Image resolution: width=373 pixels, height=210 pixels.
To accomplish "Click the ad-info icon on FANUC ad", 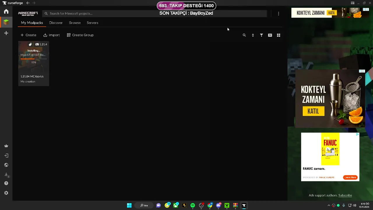I will pyautogui.click(x=357, y=134).
